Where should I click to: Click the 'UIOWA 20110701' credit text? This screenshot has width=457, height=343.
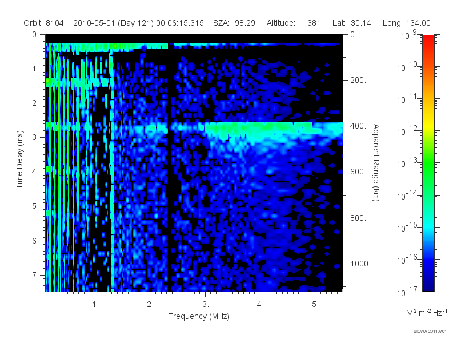[430, 331]
